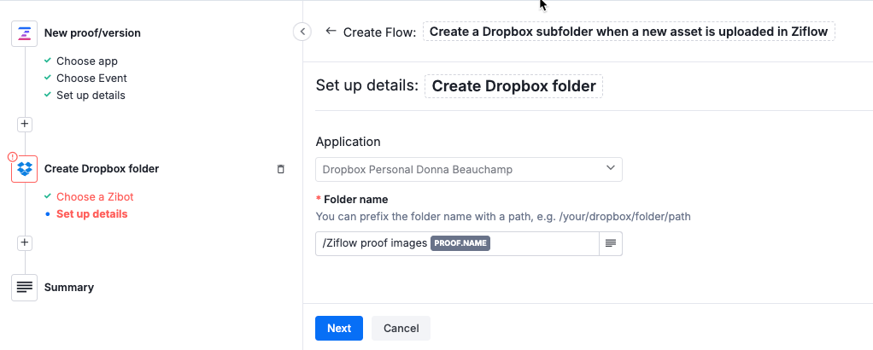Go back using the Create Flow arrow

tap(331, 32)
